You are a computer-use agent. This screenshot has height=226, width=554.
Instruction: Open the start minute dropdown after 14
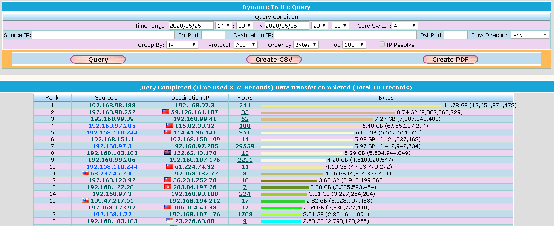pyautogui.click(x=245, y=26)
